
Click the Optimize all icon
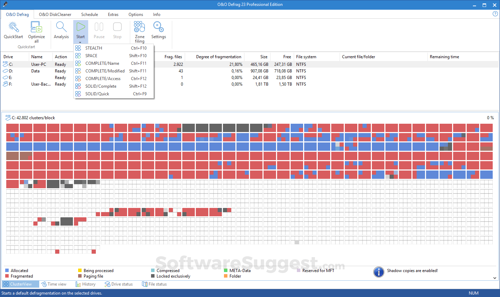point(36,27)
